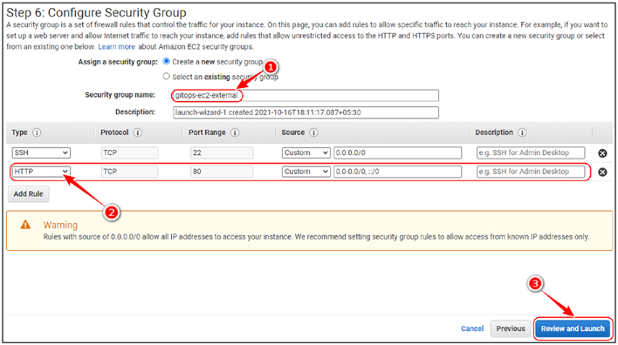Click the SSH source CIDR field 0.0.0.0/0
618x345 pixels.
pyautogui.click(x=397, y=152)
